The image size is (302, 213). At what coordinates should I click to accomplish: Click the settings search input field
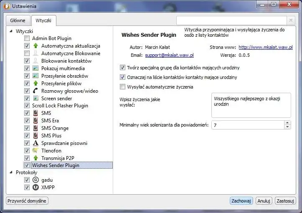pos(231,20)
